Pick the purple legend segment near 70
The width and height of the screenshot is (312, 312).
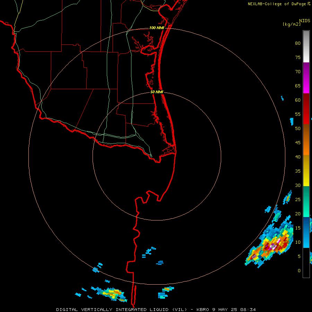tap(306, 78)
